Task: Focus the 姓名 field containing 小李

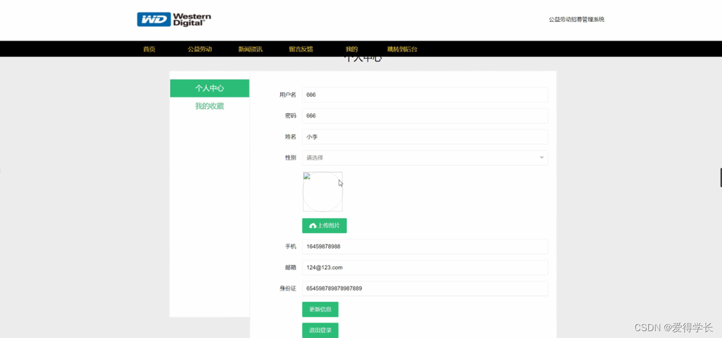Action: click(425, 136)
